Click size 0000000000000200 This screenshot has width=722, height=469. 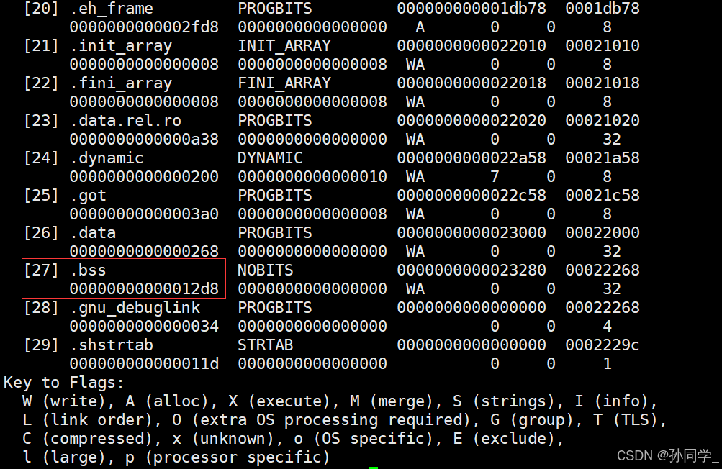[144, 177]
